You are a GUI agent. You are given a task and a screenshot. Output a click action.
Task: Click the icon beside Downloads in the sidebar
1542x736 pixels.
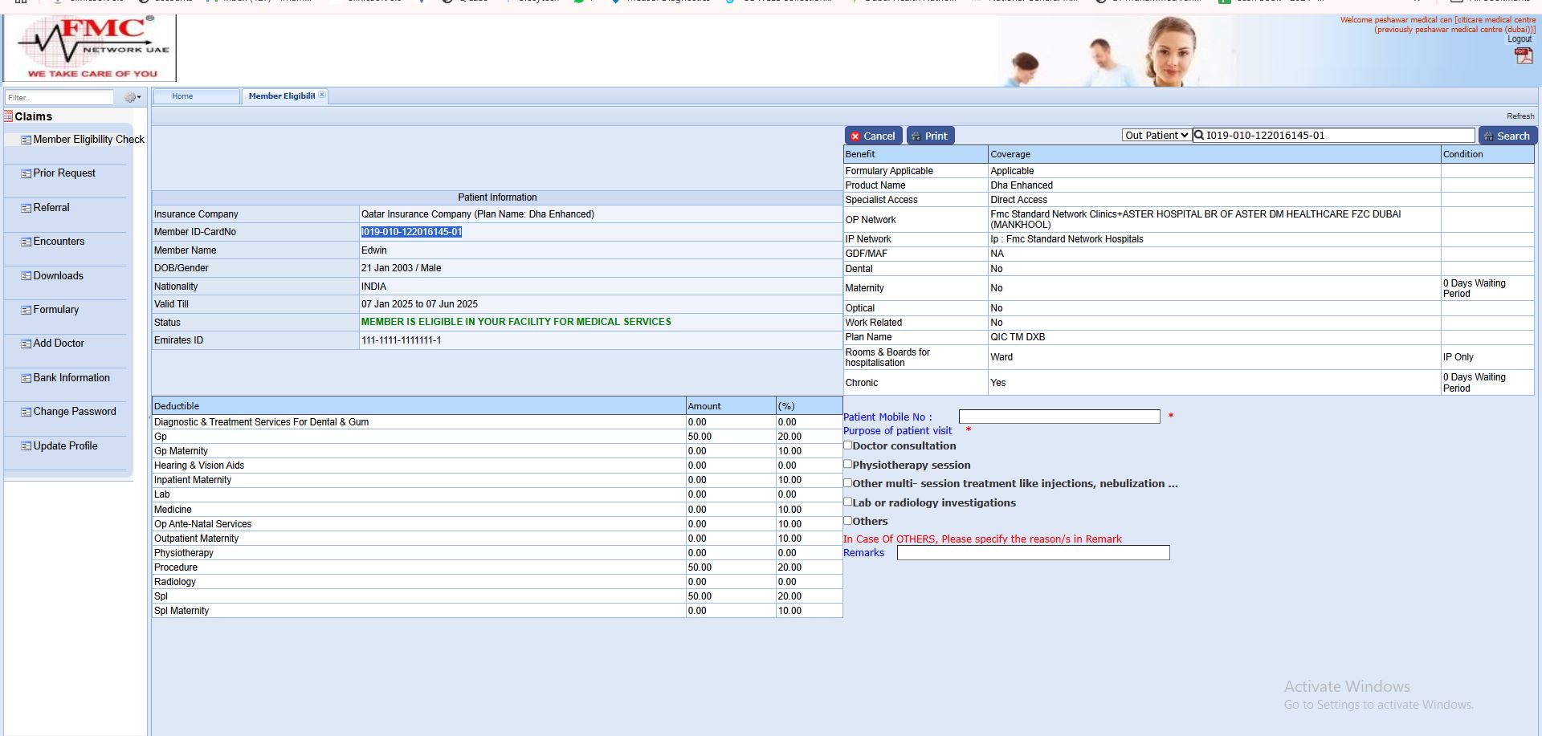(26, 276)
